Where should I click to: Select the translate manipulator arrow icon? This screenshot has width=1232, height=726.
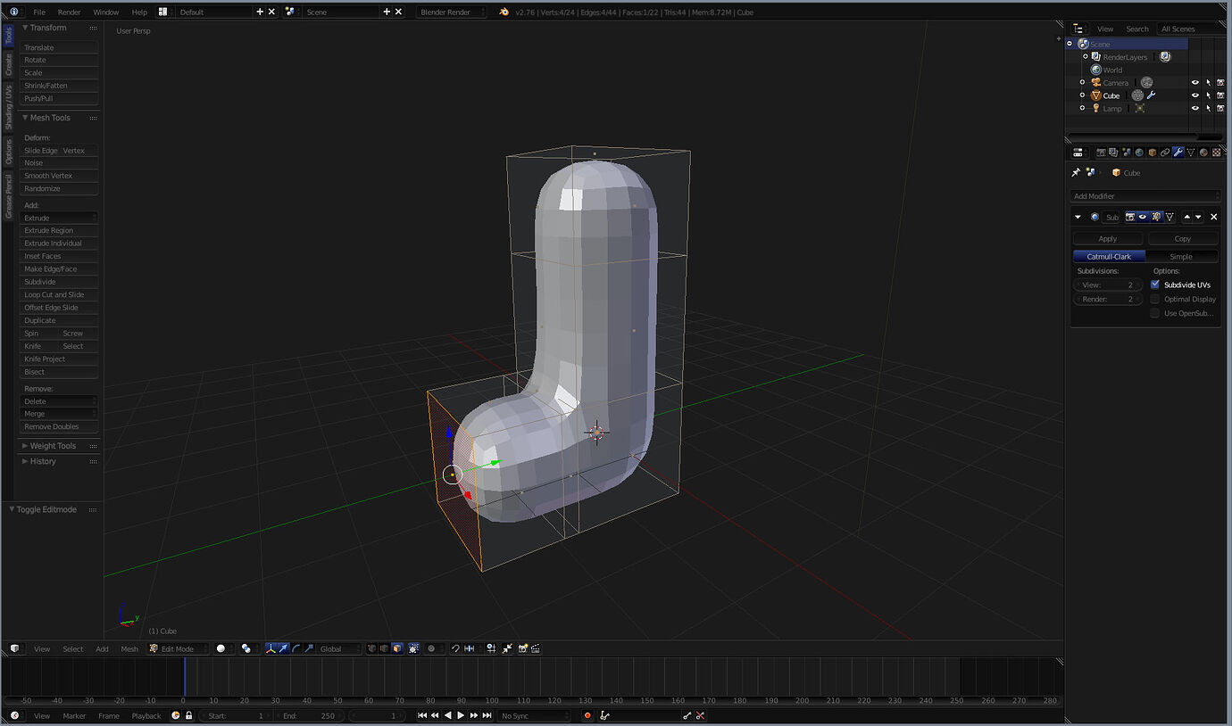point(283,648)
